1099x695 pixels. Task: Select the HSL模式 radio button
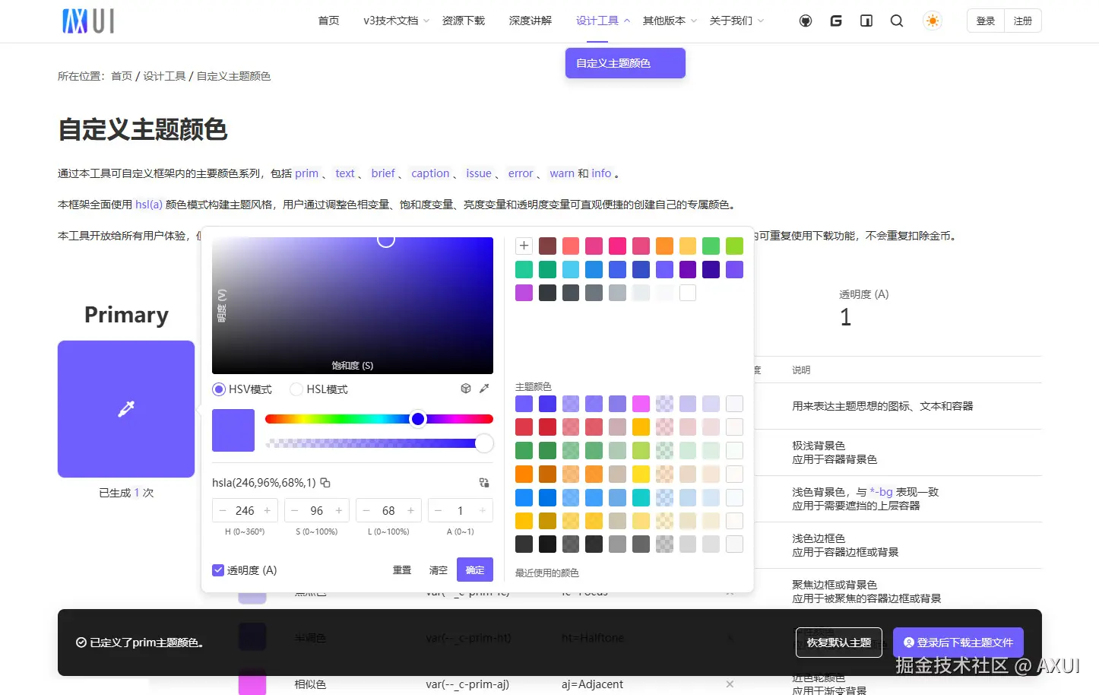coord(296,389)
